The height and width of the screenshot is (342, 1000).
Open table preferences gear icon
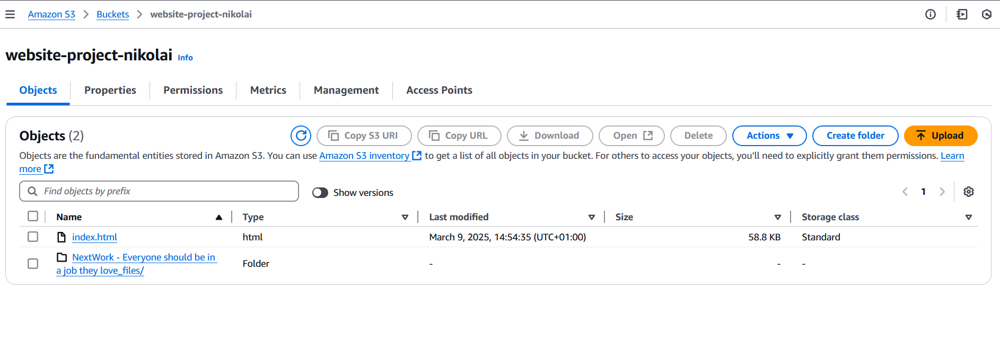pos(969,192)
